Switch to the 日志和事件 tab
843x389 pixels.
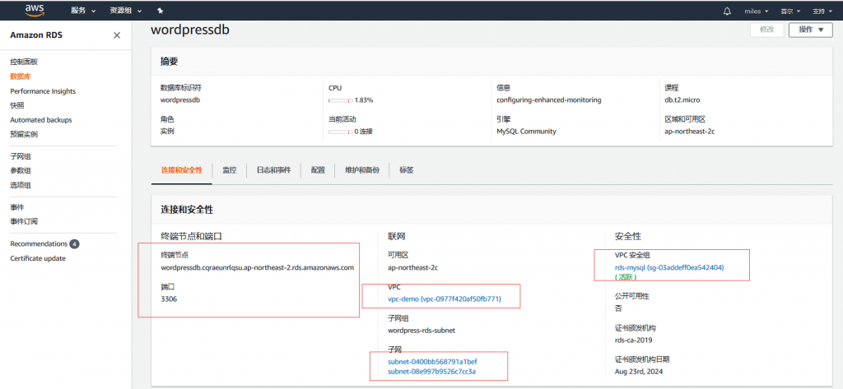[273, 169]
